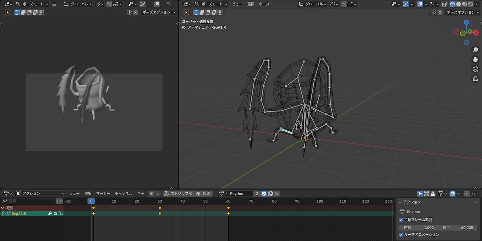482x241 pixels.
Task: Open ポーズオプション dropdown in left viewport
Action: [x=158, y=12]
